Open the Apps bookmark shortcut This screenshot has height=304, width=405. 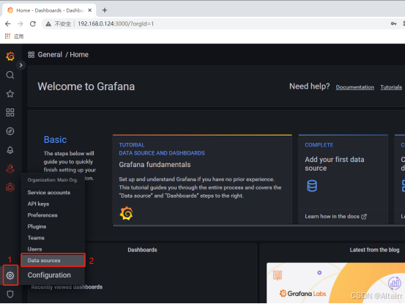14,37
